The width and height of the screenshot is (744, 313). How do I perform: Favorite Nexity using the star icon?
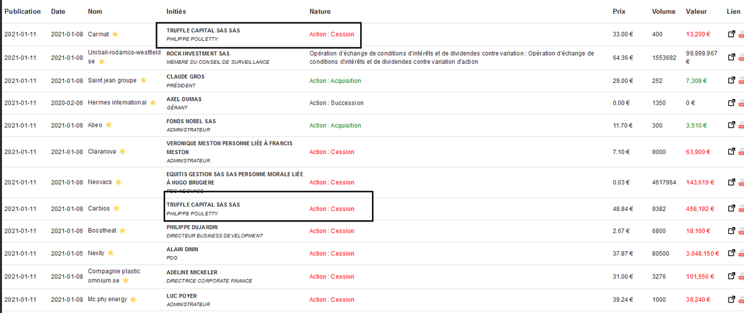tap(111, 253)
